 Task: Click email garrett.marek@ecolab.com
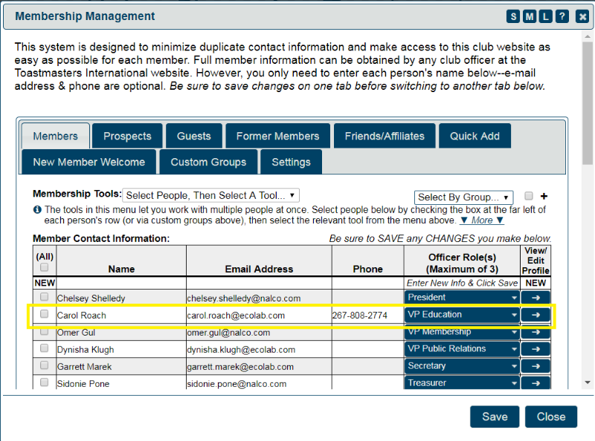click(x=240, y=367)
